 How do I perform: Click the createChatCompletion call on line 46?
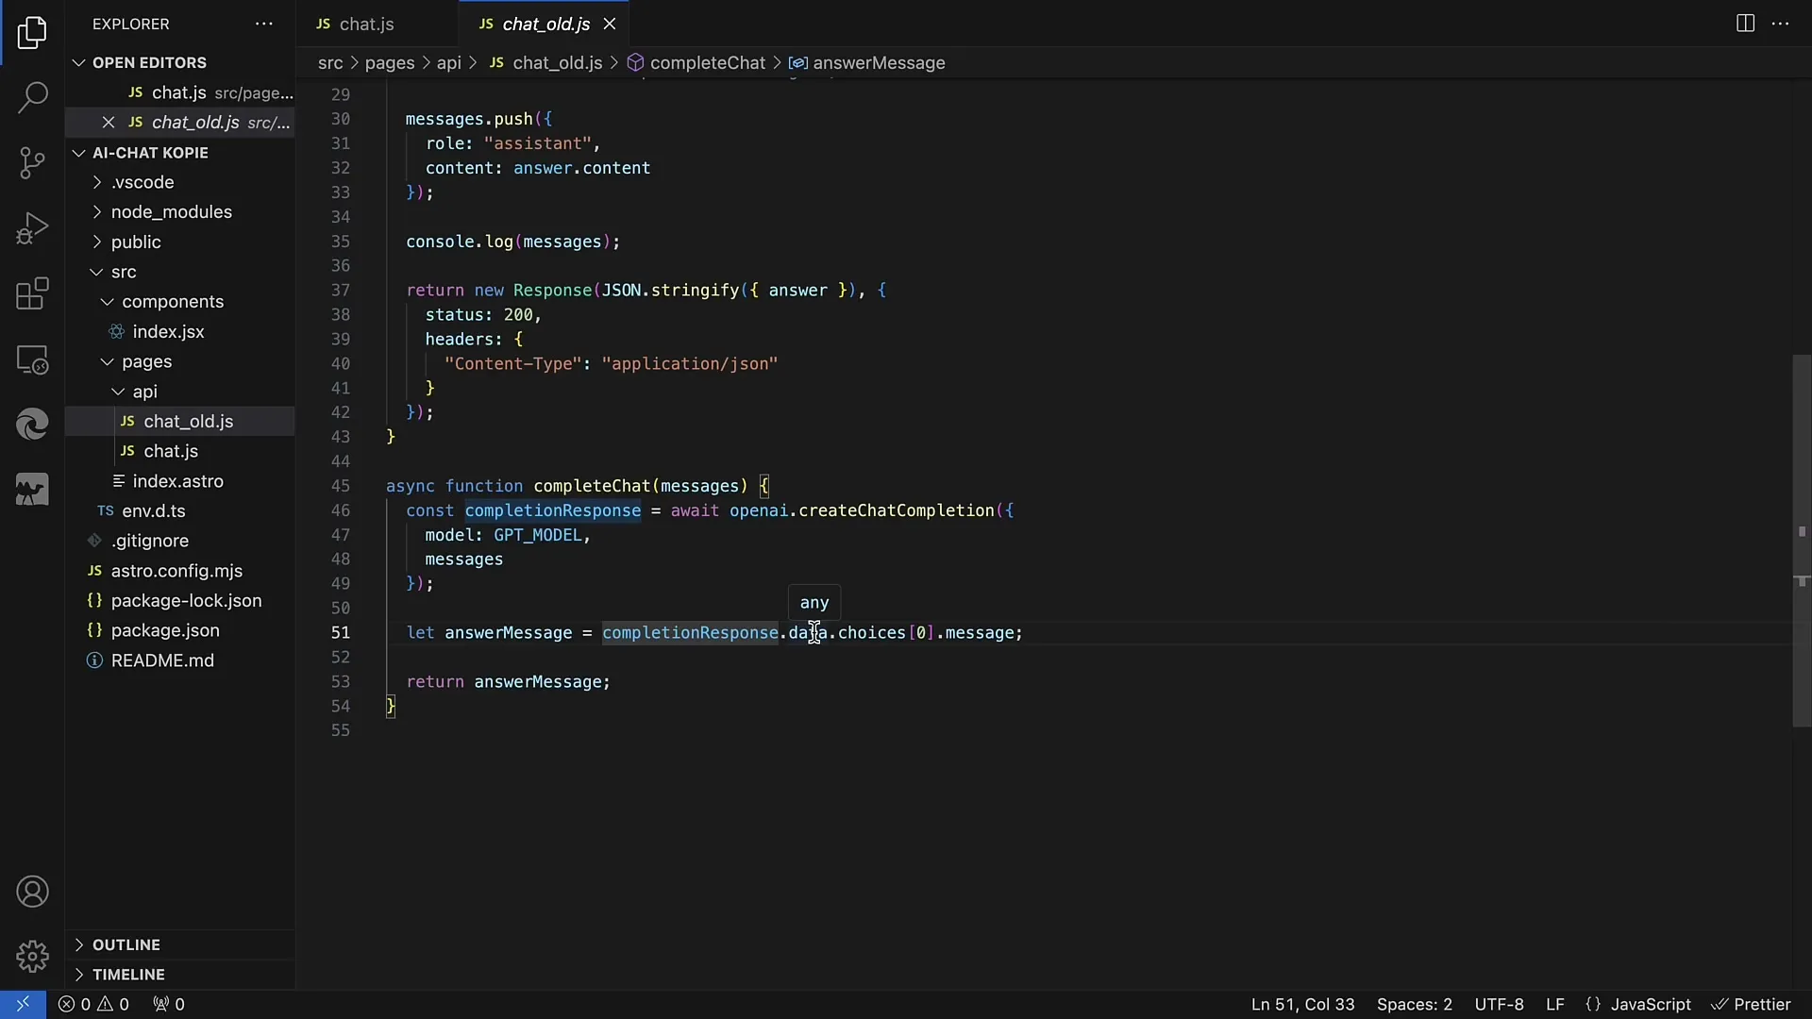coord(896,510)
